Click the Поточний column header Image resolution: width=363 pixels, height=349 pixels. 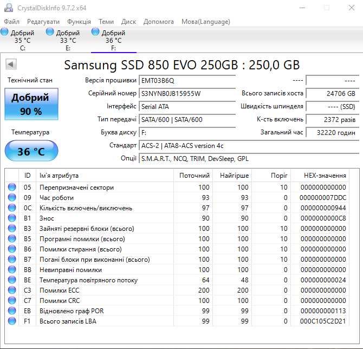click(x=193, y=175)
